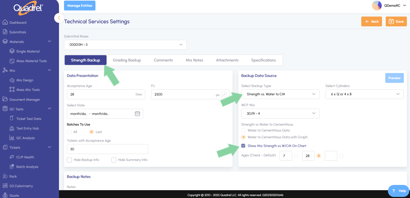
Task: Click the QC Tests icon
Action: (5, 109)
